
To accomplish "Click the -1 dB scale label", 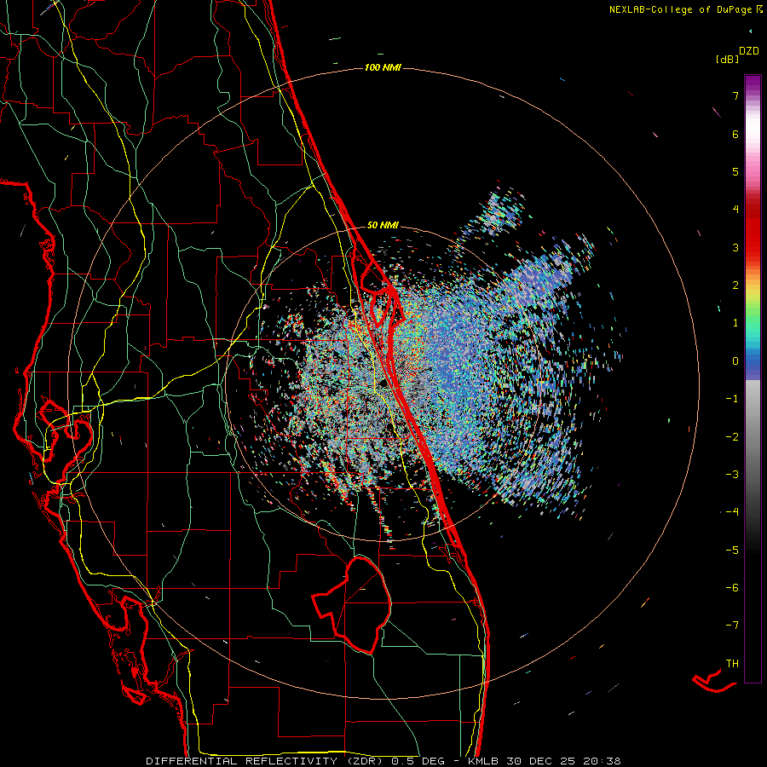I will pos(732,399).
